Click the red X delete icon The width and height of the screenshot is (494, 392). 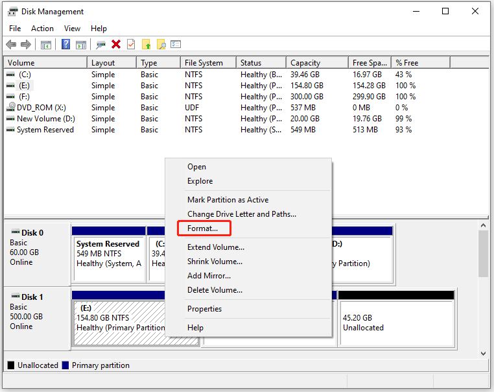(116, 45)
